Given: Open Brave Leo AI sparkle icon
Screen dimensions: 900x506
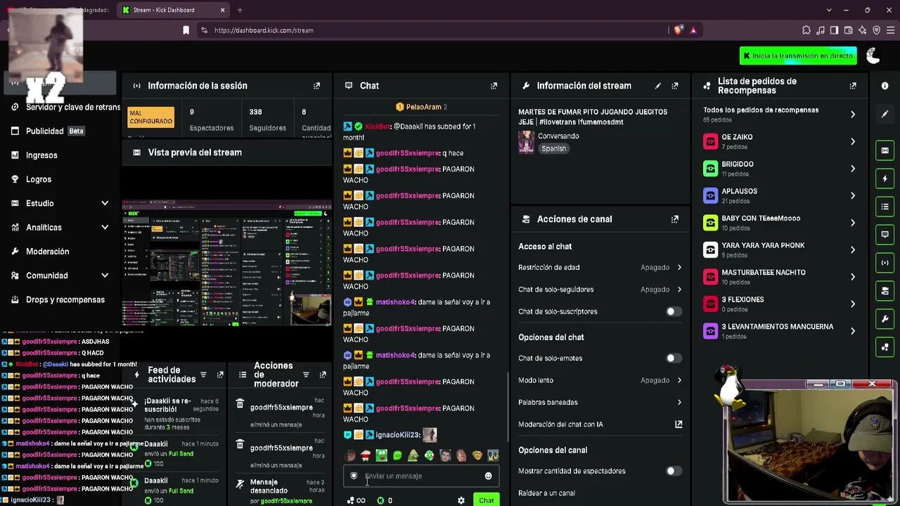Looking at the screenshot, I should (x=862, y=30).
